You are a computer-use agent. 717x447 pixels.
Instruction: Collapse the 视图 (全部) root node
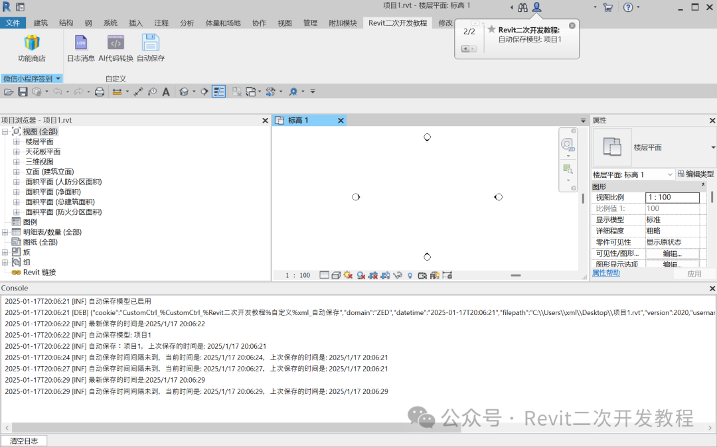[x=5, y=131]
